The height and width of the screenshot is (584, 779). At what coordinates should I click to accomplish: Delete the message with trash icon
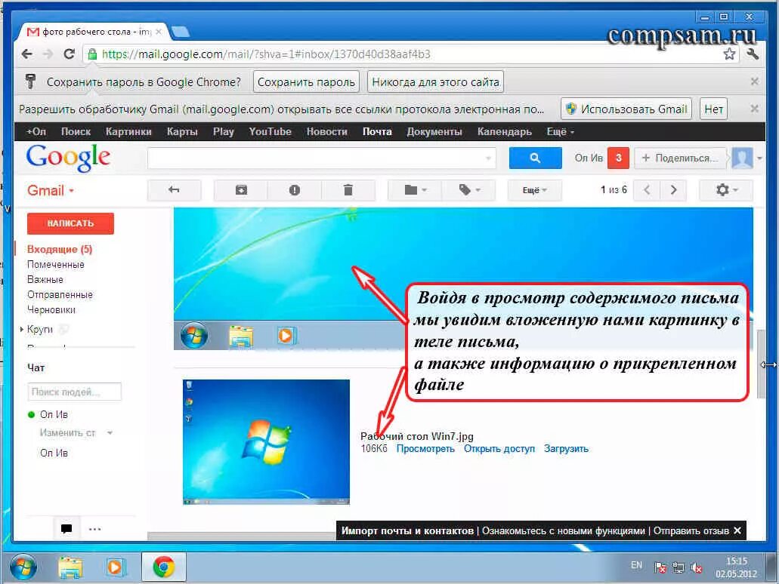click(348, 190)
